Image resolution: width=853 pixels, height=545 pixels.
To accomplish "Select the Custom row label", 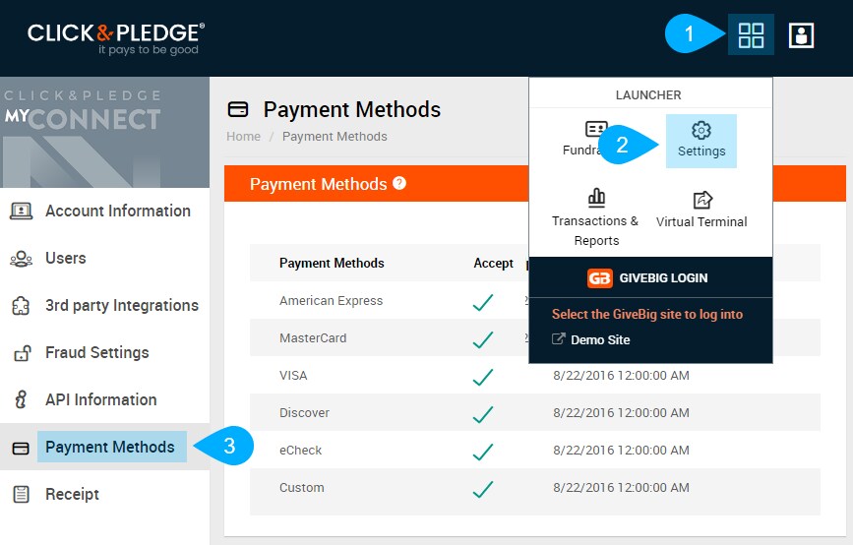I will [x=301, y=488].
